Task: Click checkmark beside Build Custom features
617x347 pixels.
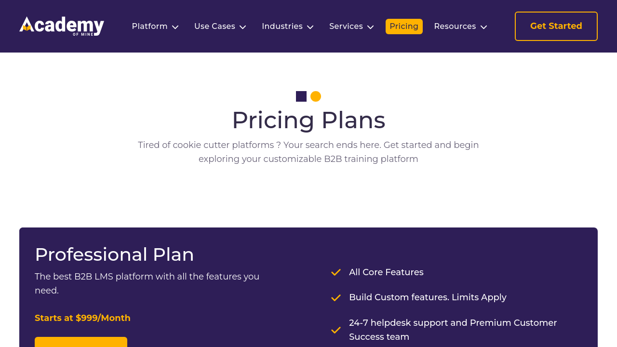Action: 336,298
